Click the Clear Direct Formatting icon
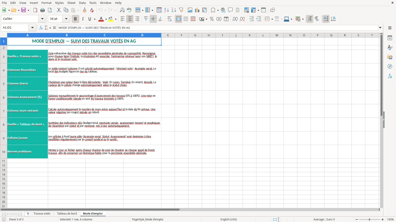 (92, 10)
